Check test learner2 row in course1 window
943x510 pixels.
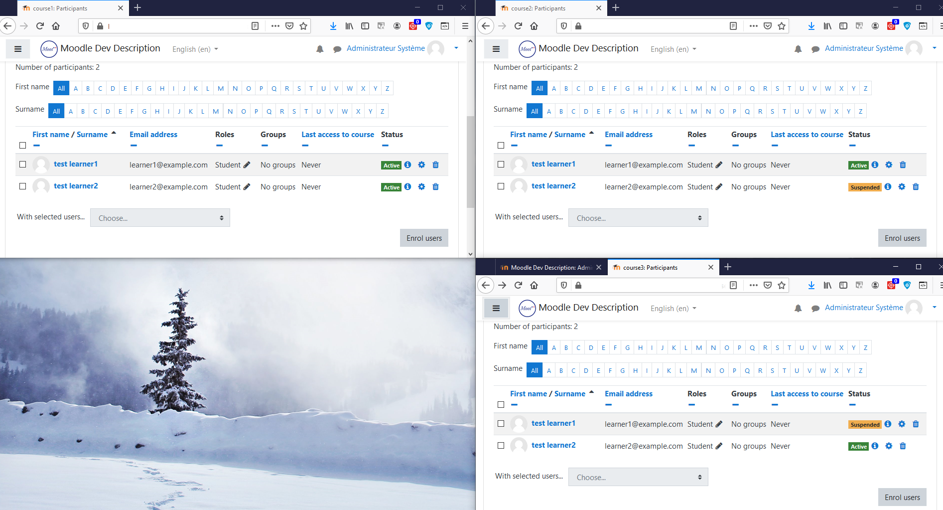(x=22, y=186)
